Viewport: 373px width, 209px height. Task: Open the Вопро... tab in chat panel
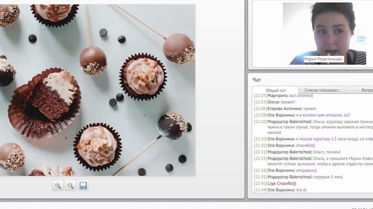360,90
